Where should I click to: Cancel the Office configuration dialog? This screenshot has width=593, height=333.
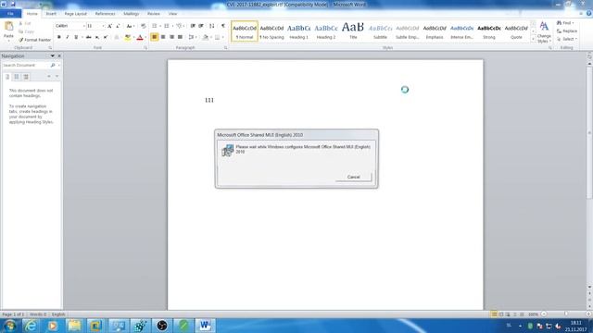point(354,177)
